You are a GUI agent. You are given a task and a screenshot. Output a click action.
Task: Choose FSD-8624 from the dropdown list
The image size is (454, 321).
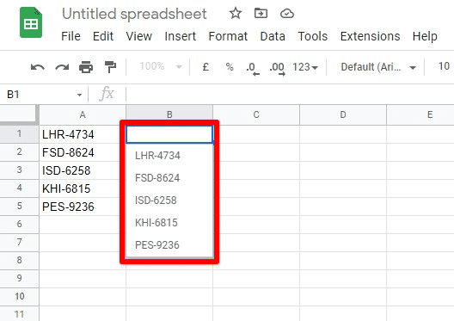(169, 178)
